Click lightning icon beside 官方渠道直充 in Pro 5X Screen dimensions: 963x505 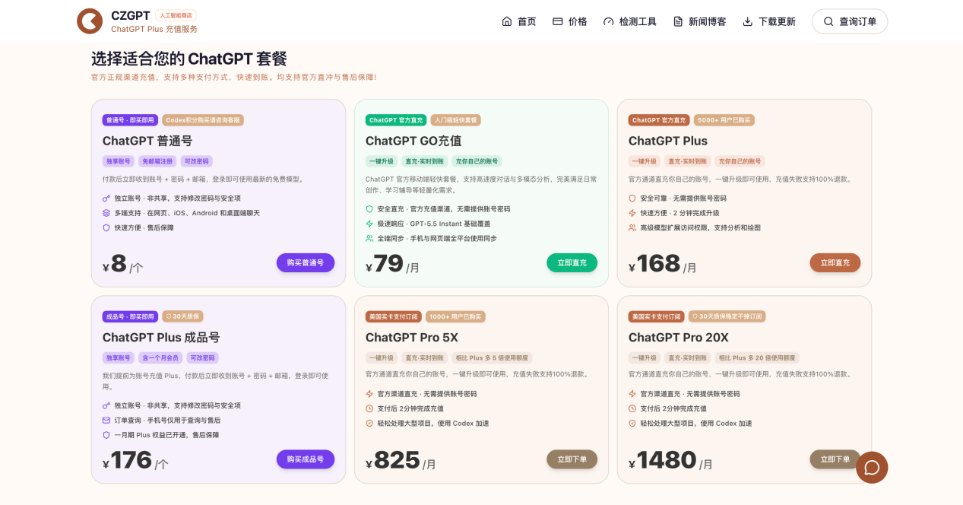[x=369, y=394]
